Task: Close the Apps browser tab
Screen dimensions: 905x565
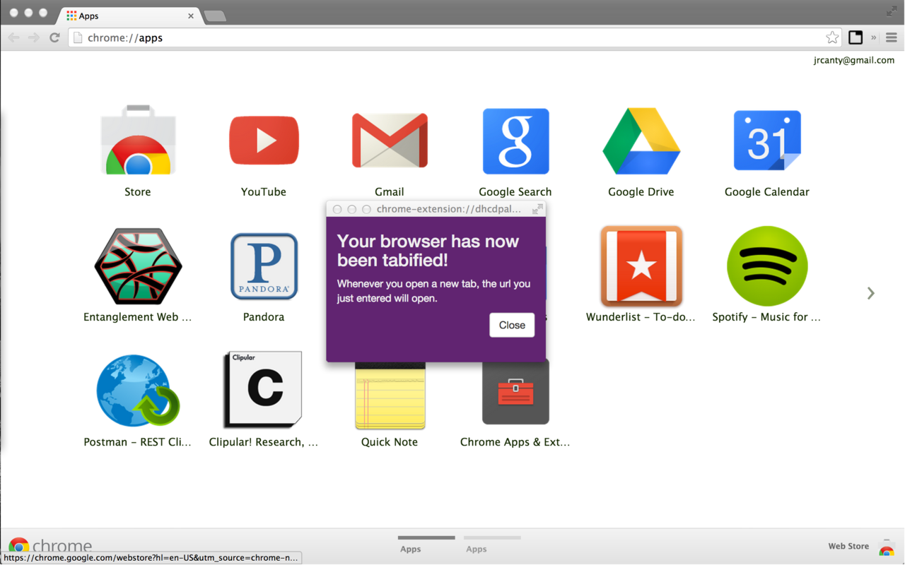Action: coord(191,16)
